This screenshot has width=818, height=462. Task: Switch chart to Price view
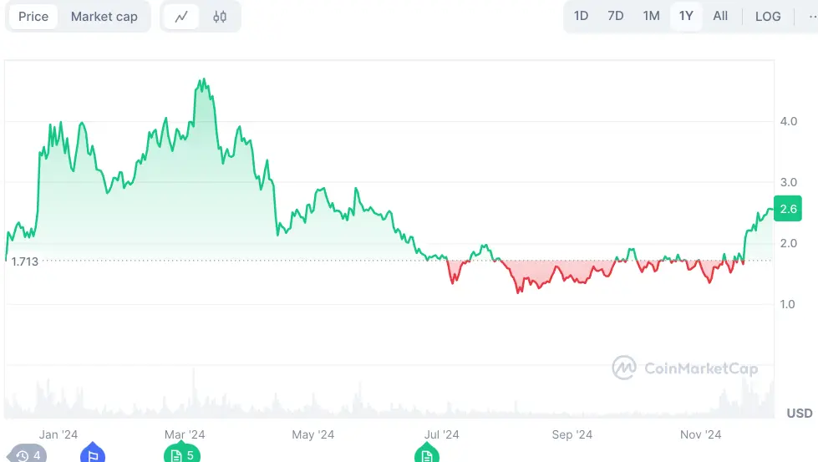click(33, 17)
